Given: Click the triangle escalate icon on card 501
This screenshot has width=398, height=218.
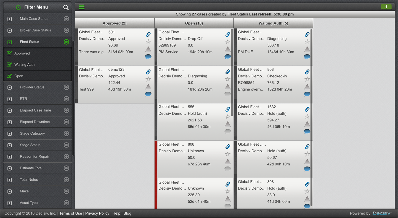Looking at the screenshot, I should pyautogui.click(x=148, y=49).
